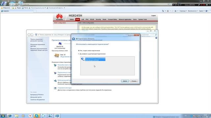Click Control Panel help question mark icon
This screenshot has width=211, height=118.
click(156, 38)
